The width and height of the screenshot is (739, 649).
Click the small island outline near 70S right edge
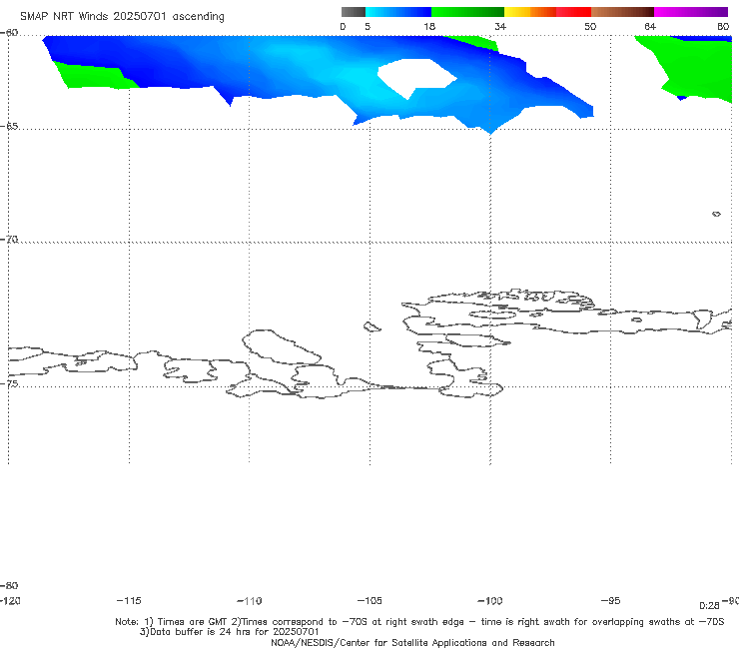[x=716, y=214]
